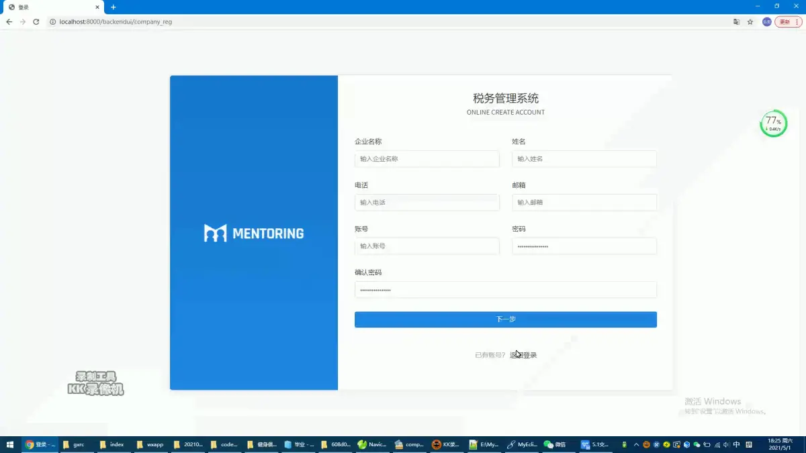
Task: Click the 下一步 button
Action: [x=506, y=319]
